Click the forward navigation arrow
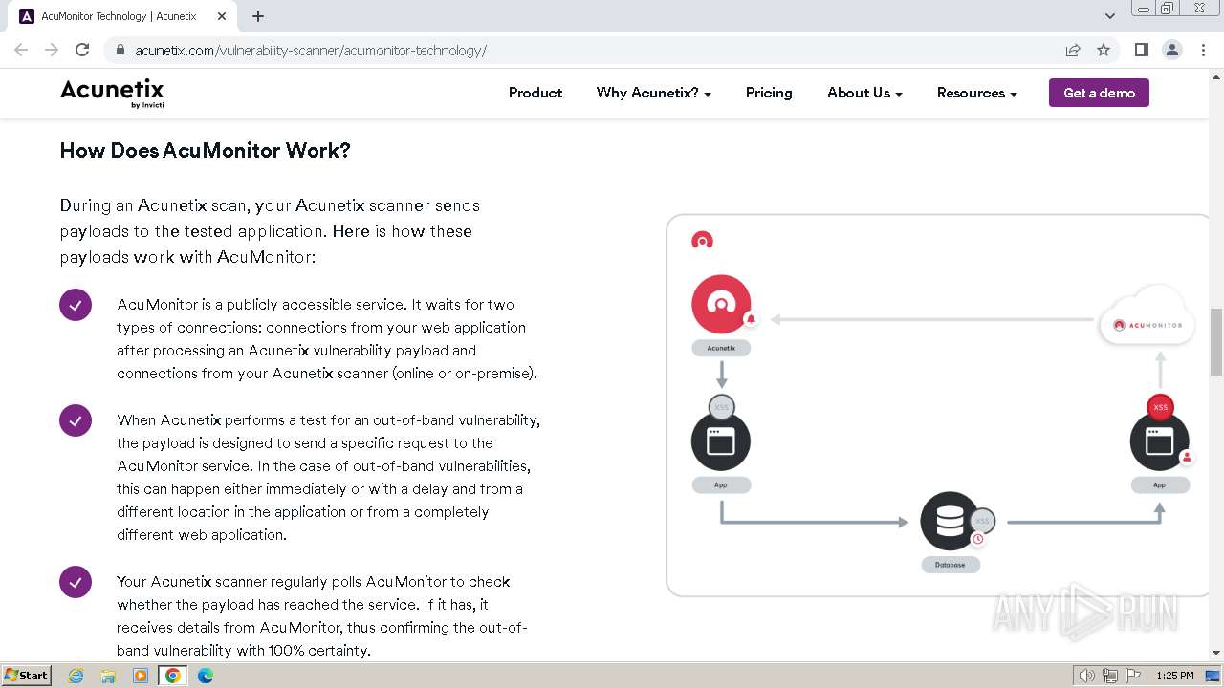1224x688 pixels. pos(52,50)
